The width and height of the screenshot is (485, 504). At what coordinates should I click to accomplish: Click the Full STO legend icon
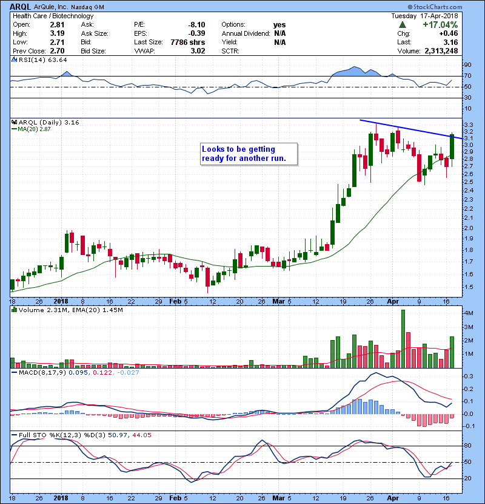click(x=14, y=434)
